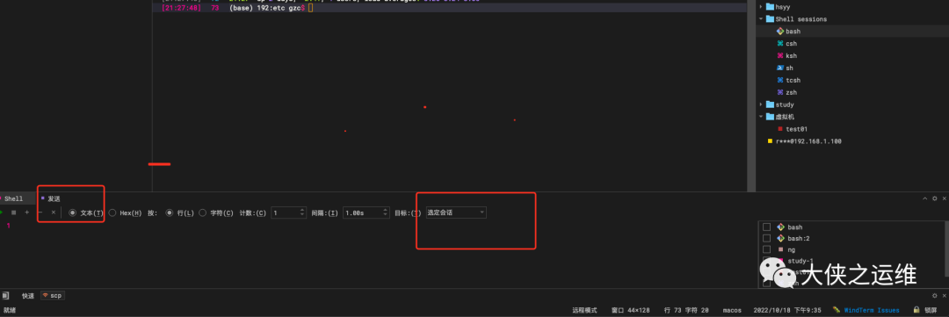Select the 字符(C) radio button
Screen dimensions: 949x317
click(x=203, y=213)
